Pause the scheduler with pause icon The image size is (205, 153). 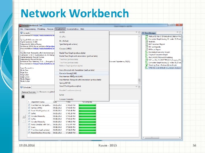point(23,97)
